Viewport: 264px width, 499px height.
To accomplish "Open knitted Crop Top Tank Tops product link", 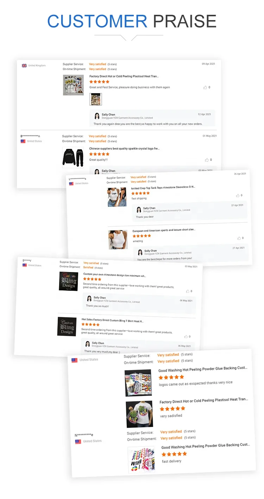I will point(163,187).
